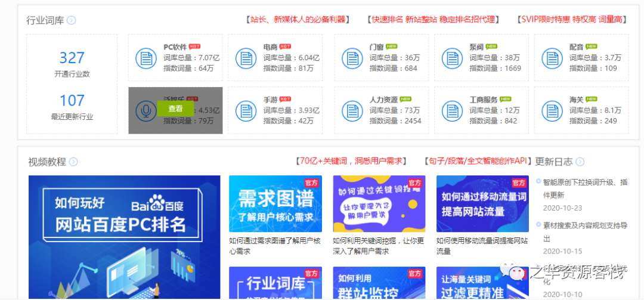Viewport: 644px width, 300px height.
Task: Click the 泵阀 document icon
Action: [x=452, y=58]
